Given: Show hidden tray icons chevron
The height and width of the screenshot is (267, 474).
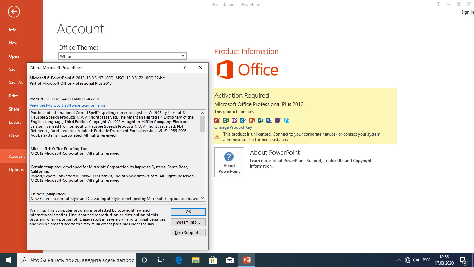Looking at the screenshot, I should 399,260.
